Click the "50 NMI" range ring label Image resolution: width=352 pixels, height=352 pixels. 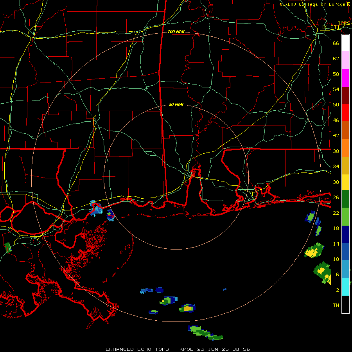point(176,104)
